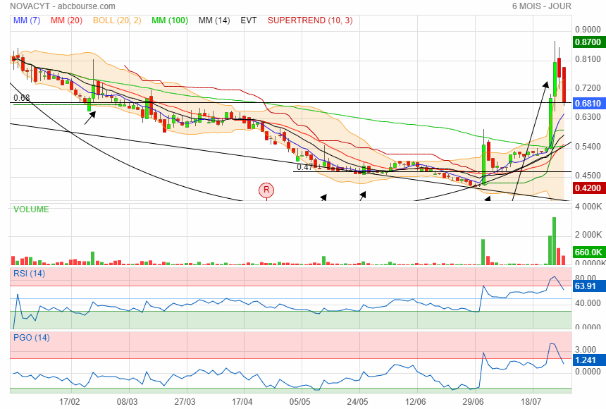Select the 0.4500 price axis value

pyautogui.click(x=588, y=176)
